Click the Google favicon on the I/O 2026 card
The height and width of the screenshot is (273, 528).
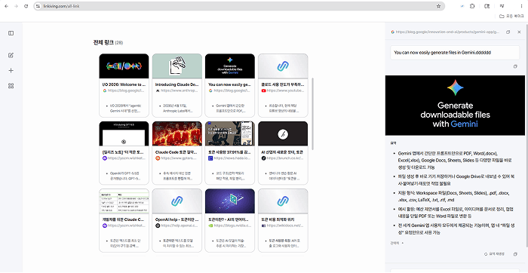coord(105,90)
